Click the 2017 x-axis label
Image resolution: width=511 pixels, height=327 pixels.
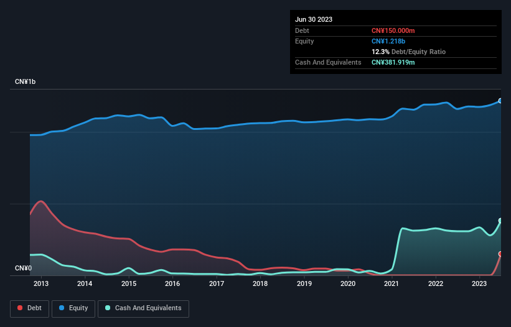(x=217, y=283)
